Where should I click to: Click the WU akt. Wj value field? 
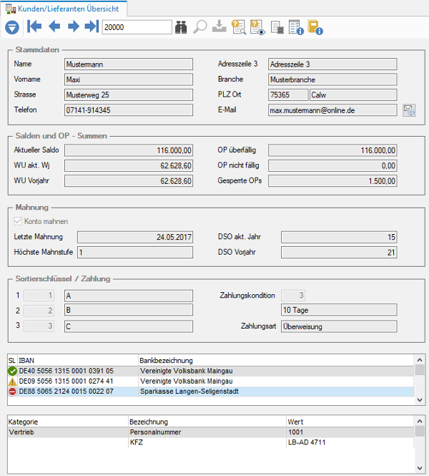click(x=129, y=165)
